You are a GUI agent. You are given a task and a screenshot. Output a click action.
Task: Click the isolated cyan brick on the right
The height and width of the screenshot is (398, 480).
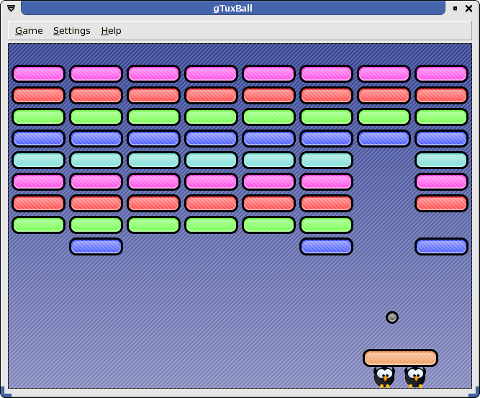[441, 160]
